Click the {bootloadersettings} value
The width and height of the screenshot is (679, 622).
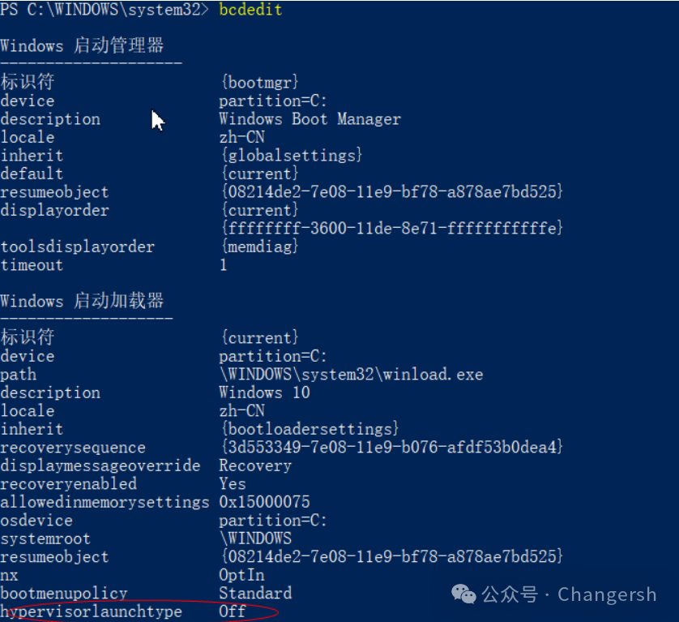click(310, 429)
